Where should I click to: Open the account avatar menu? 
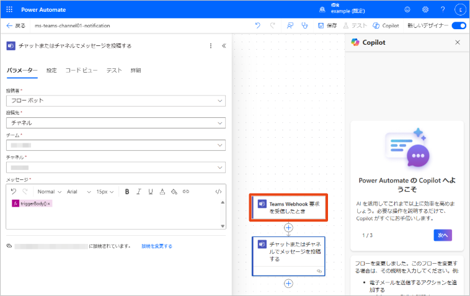(x=460, y=9)
